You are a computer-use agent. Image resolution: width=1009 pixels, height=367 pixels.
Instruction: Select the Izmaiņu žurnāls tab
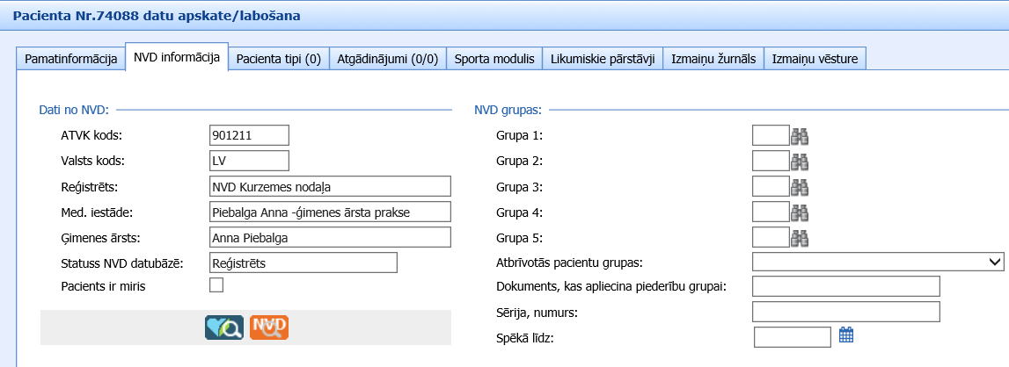coord(713,59)
